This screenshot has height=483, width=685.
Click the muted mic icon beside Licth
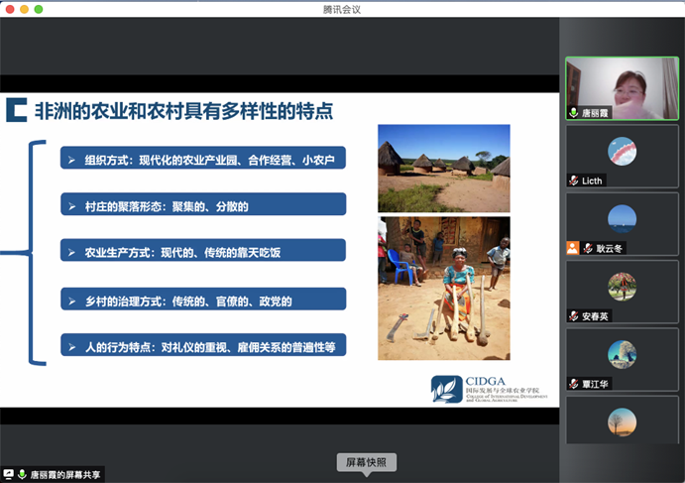(573, 181)
